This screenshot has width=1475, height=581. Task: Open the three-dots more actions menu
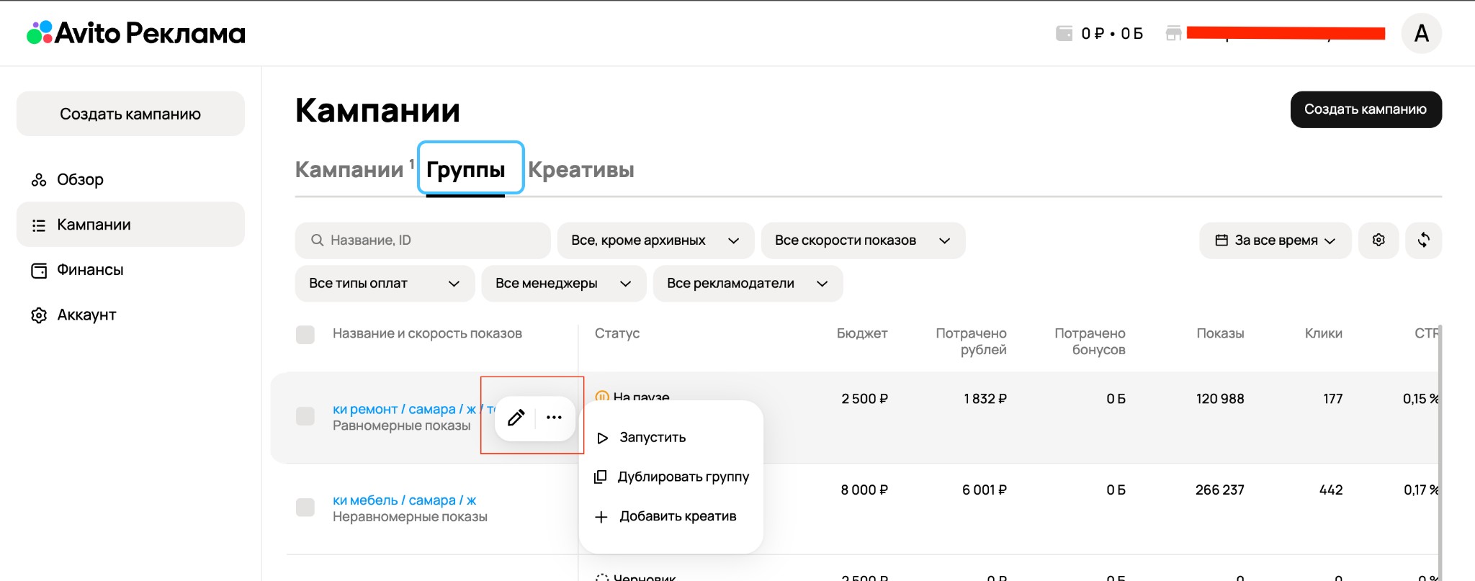tap(554, 418)
